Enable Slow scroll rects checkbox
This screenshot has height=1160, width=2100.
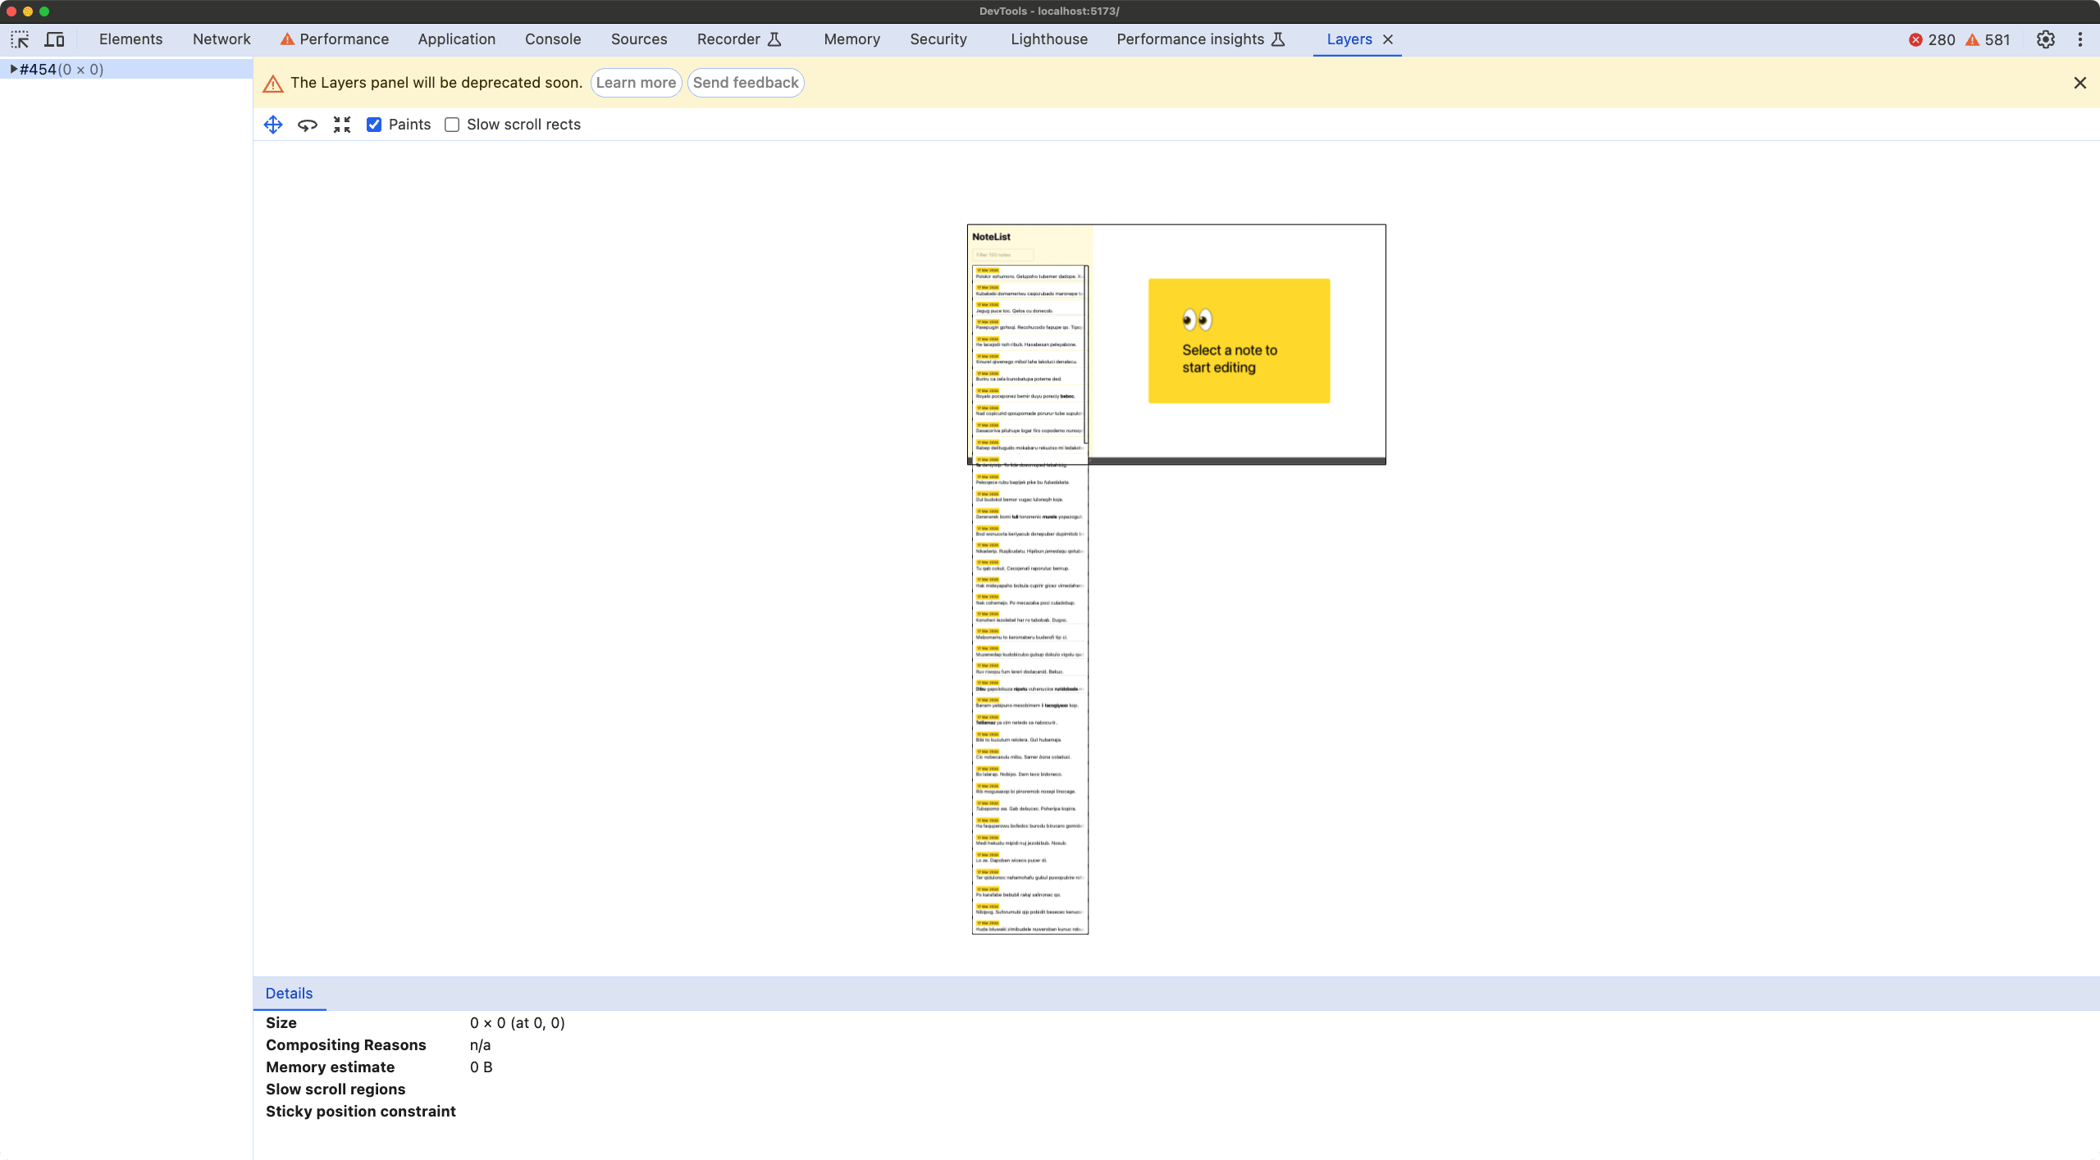click(452, 125)
